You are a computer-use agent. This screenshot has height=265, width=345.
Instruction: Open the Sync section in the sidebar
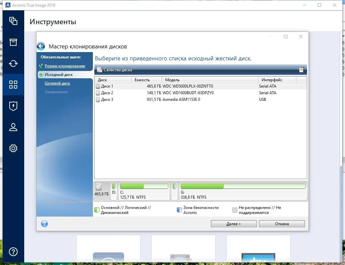(x=13, y=63)
